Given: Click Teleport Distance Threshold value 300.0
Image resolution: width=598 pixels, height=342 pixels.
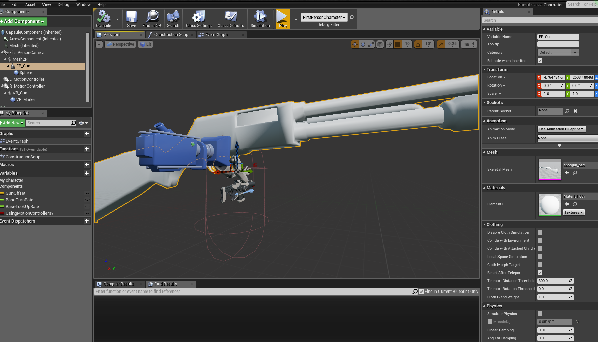Looking at the screenshot, I should (556, 281).
